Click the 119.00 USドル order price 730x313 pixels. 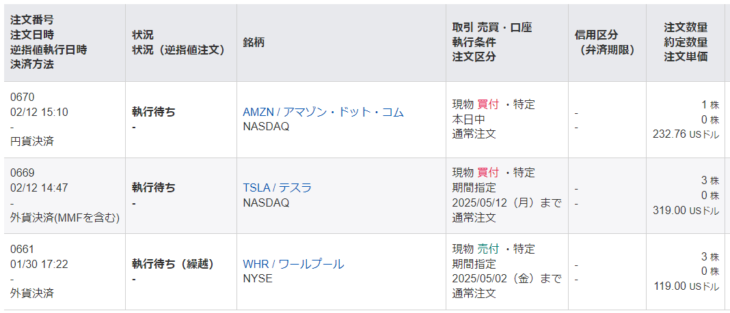pyautogui.click(x=686, y=287)
